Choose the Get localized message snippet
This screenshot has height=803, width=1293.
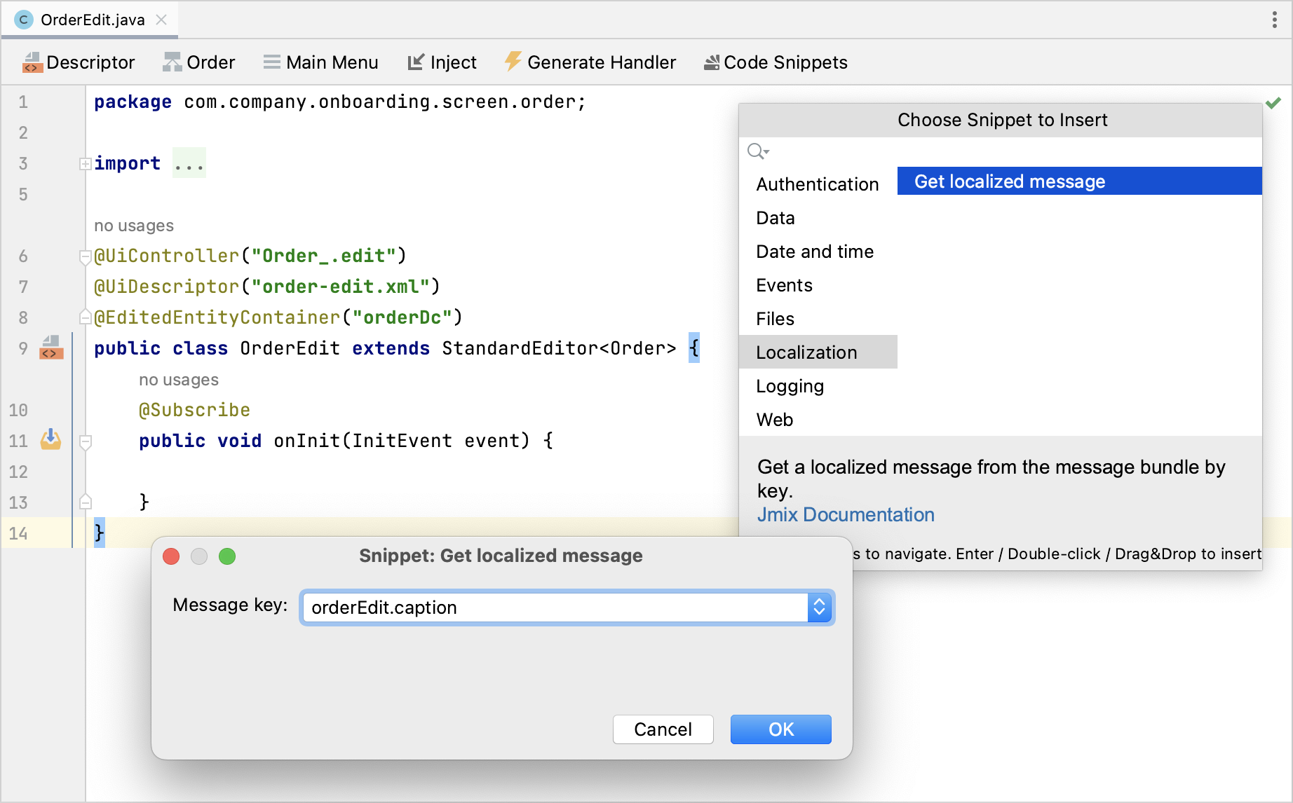[x=1080, y=181]
